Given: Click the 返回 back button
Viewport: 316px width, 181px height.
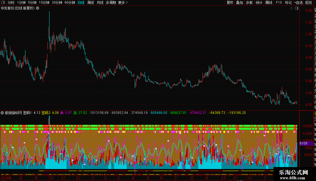Looking at the screenshot, I should pos(308,3).
